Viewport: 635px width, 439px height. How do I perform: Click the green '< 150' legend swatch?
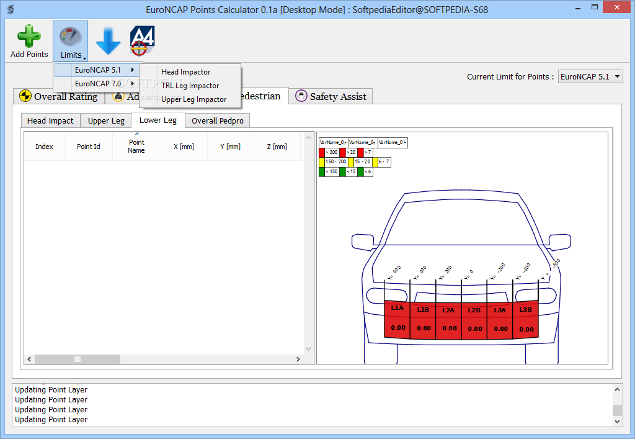(322, 172)
